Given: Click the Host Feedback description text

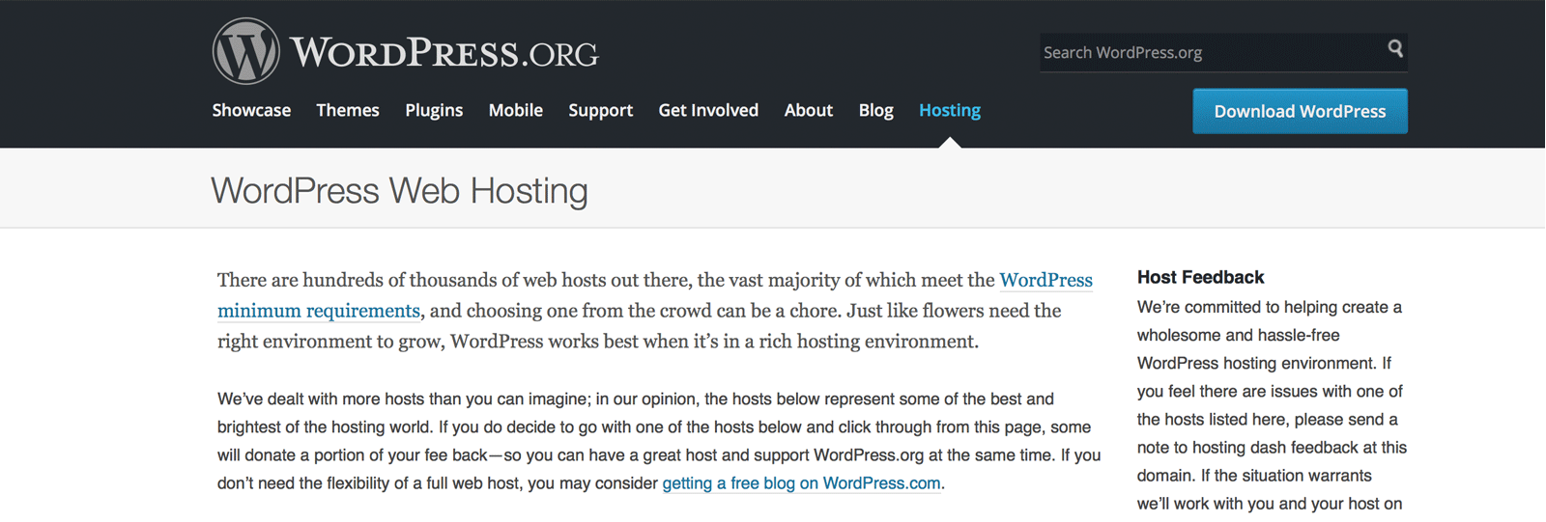Looking at the screenshot, I should click(x=1271, y=405).
